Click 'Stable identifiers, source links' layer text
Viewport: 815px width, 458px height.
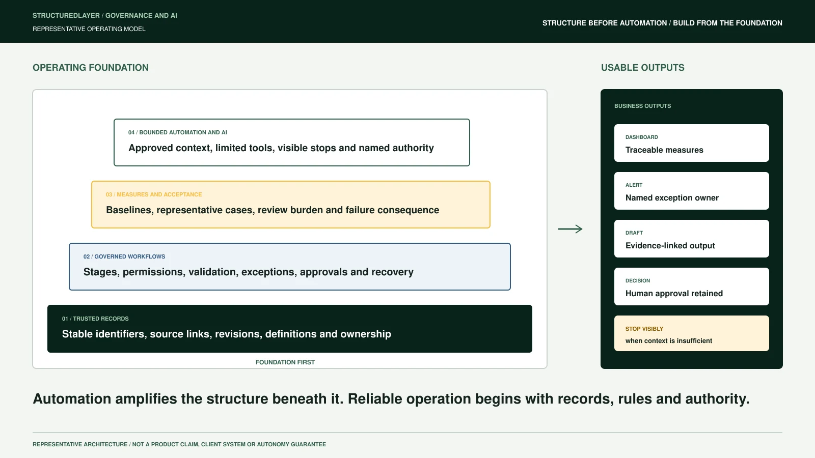(x=227, y=334)
